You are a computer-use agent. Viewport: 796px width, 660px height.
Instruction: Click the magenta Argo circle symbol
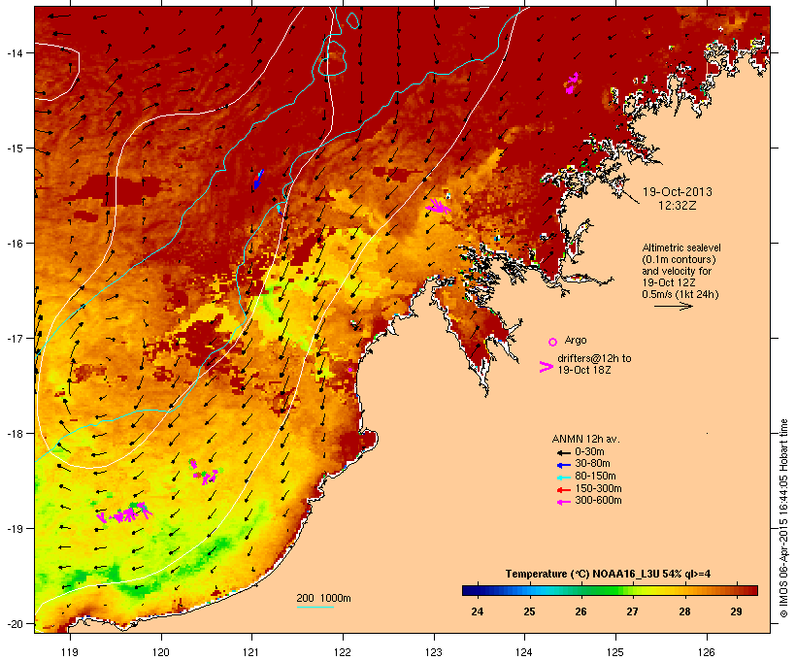point(553,342)
